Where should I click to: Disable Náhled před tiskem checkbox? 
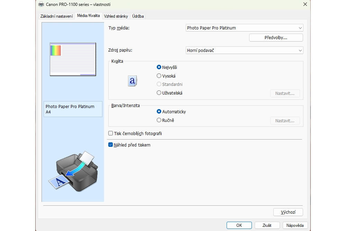coord(111,145)
